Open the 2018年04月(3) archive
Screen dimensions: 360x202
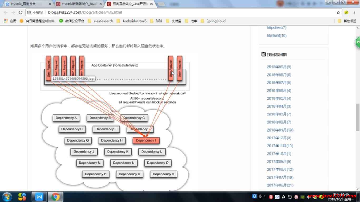click(x=279, y=106)
